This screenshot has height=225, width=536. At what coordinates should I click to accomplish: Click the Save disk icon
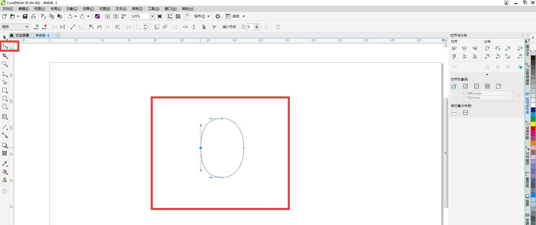coord(25,16)
